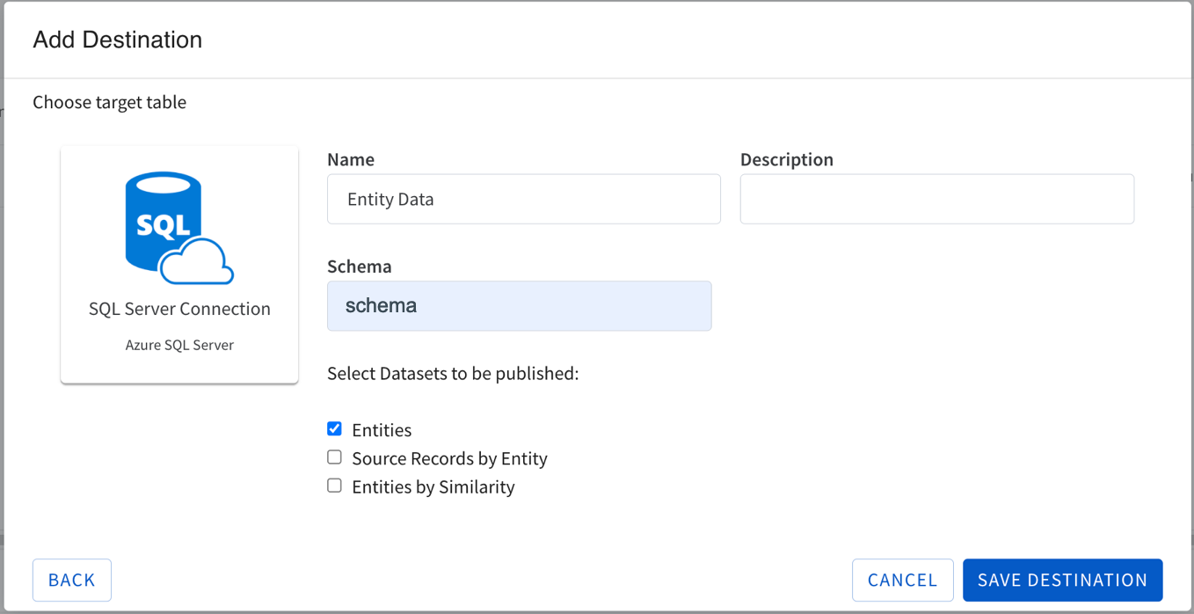Click the Entities by Similarity label
Image resolution: width=1194 pixels, height=614 pixels.
pyautogui.click(x=433, y=486)
